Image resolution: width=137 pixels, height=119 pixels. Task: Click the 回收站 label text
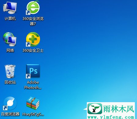[10, 82]
